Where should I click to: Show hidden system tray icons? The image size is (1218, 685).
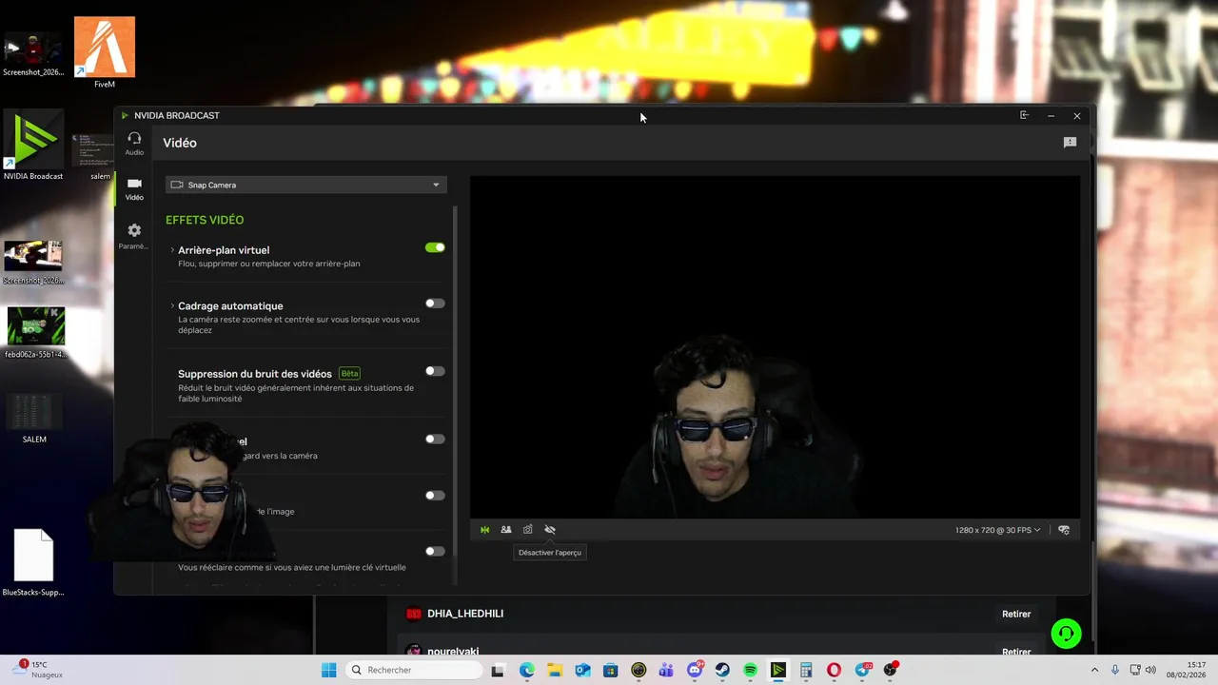coord(1094,670)
